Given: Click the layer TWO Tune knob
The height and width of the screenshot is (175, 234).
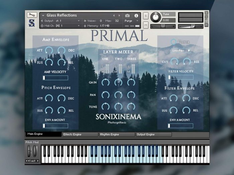Looking at the screenshot, I should (x=118, y=106).
